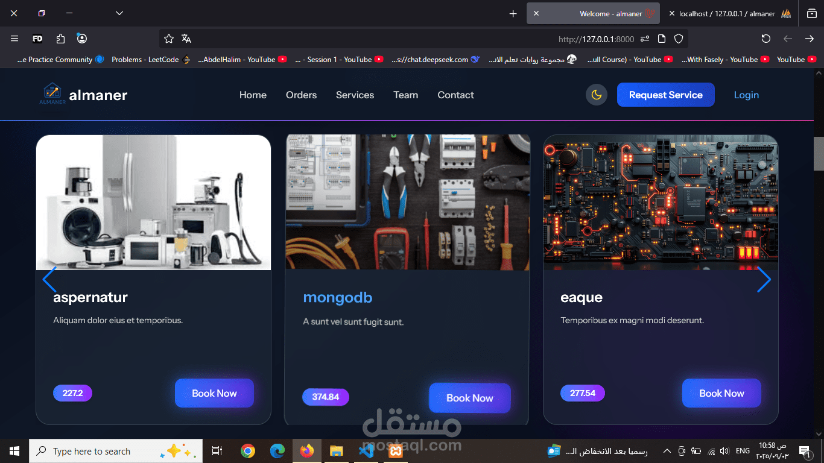This screenshot has height=463, width=824.
Task: Launch Google Chrome from the taskbar
Action: (247, 451)
